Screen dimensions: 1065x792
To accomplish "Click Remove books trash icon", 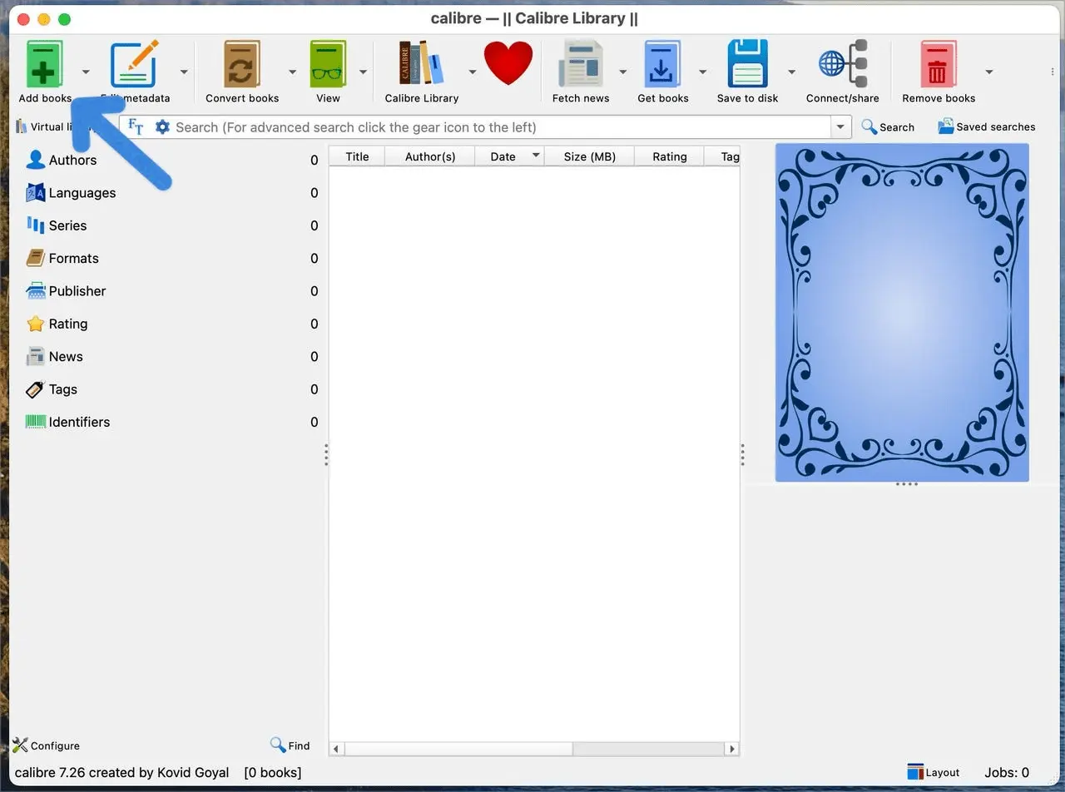I will click(938, 65).
